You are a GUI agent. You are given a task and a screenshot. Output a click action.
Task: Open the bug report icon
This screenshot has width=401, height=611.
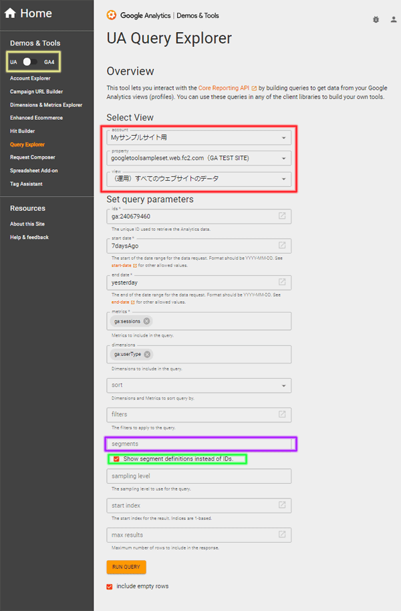pyautogui.click(x=376, y=19)
